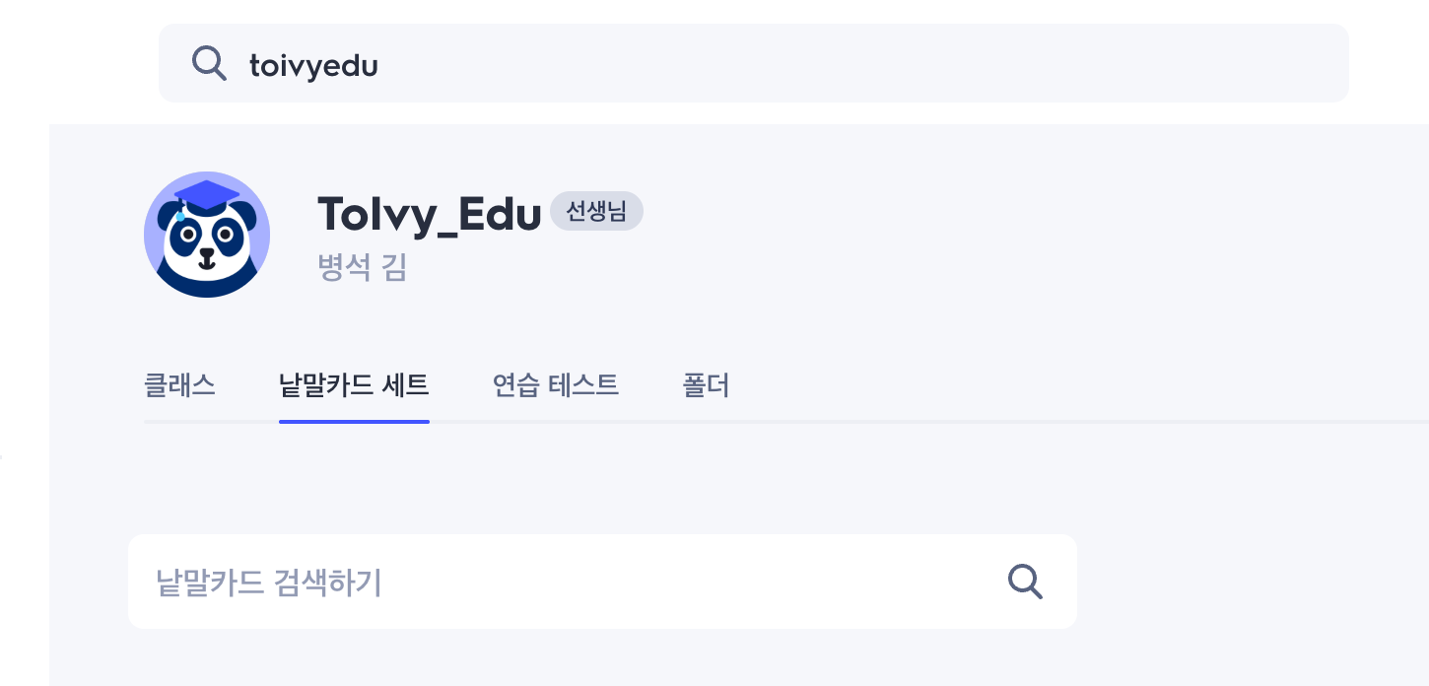Screen dimensions: 1429x686
Task: Click the name 병석 김 under the username
Action: 362,267
